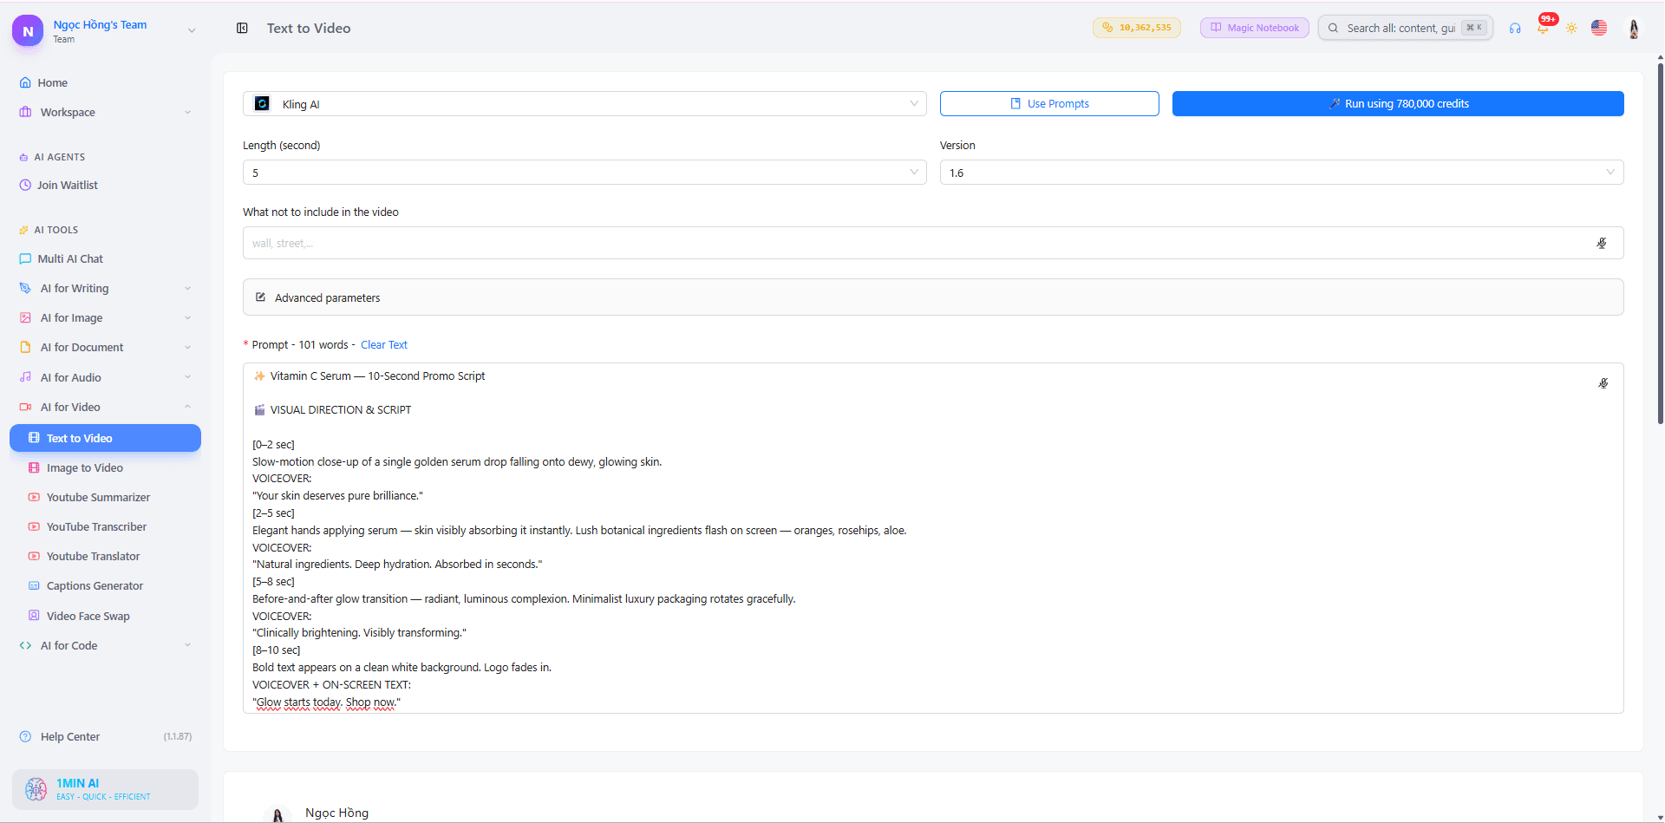The image size is (1665, 823).
Task: Click the AI for Writing pen icon
Action: coord(25,288)
